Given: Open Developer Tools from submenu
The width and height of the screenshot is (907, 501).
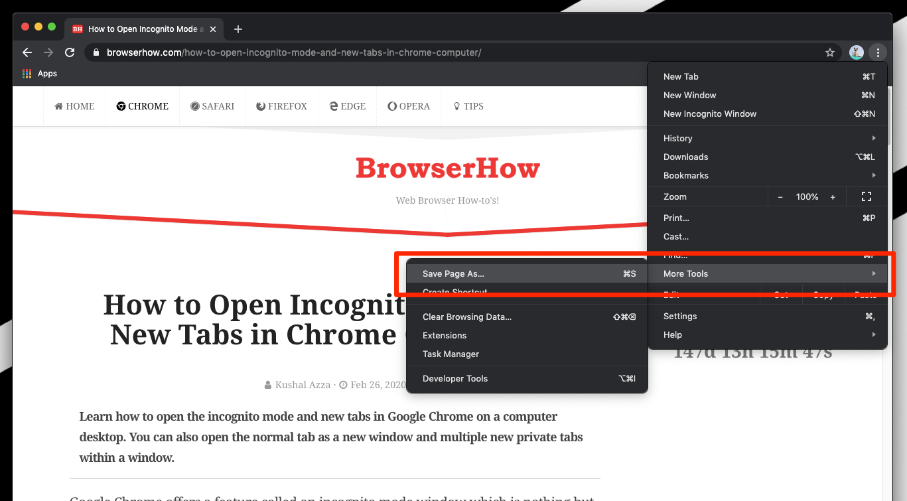Looking at the screenshot, I should tap(527, 378).
